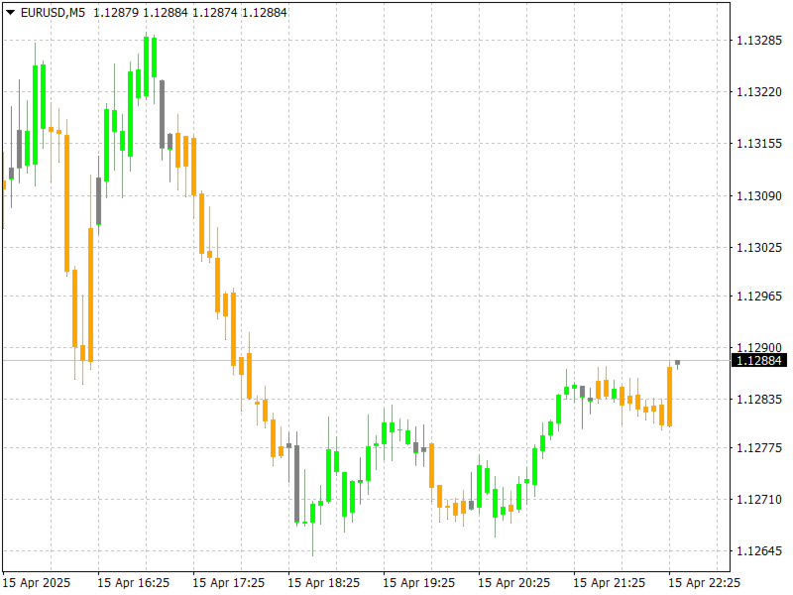Screen dimensions: 793x595
Task: Click the 15 Apr 18:25 time label
Action: coord(324,583)
